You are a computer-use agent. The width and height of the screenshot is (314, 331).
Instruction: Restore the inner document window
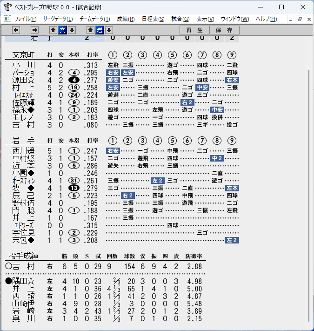pyautogui.click(x=300, y=19)
